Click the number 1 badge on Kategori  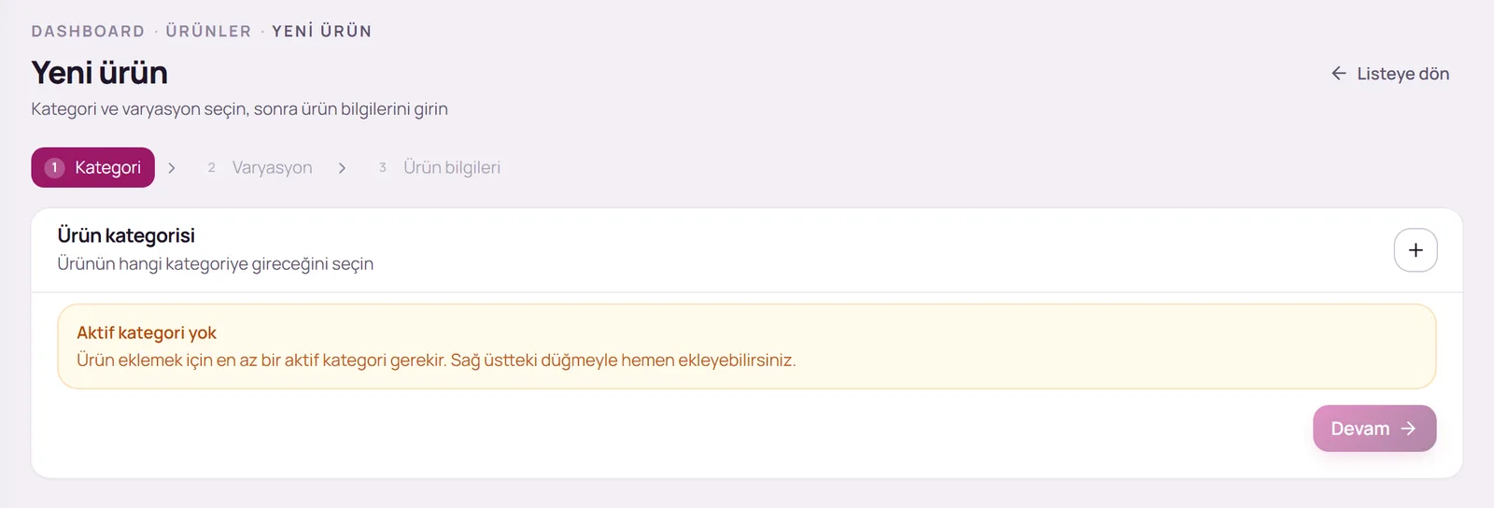click(x=54, y=167)
